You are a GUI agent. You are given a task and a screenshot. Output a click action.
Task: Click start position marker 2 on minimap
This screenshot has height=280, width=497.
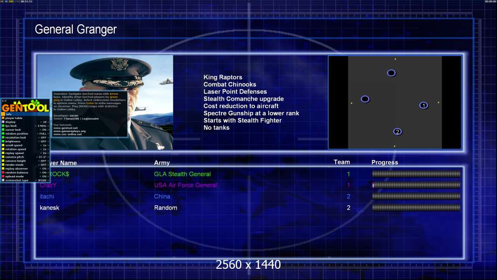pos(398,132)
